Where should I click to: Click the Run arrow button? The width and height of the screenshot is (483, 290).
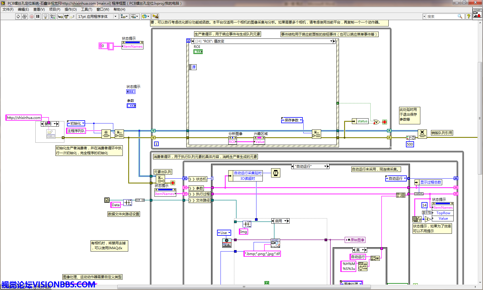tap(18, 17)
